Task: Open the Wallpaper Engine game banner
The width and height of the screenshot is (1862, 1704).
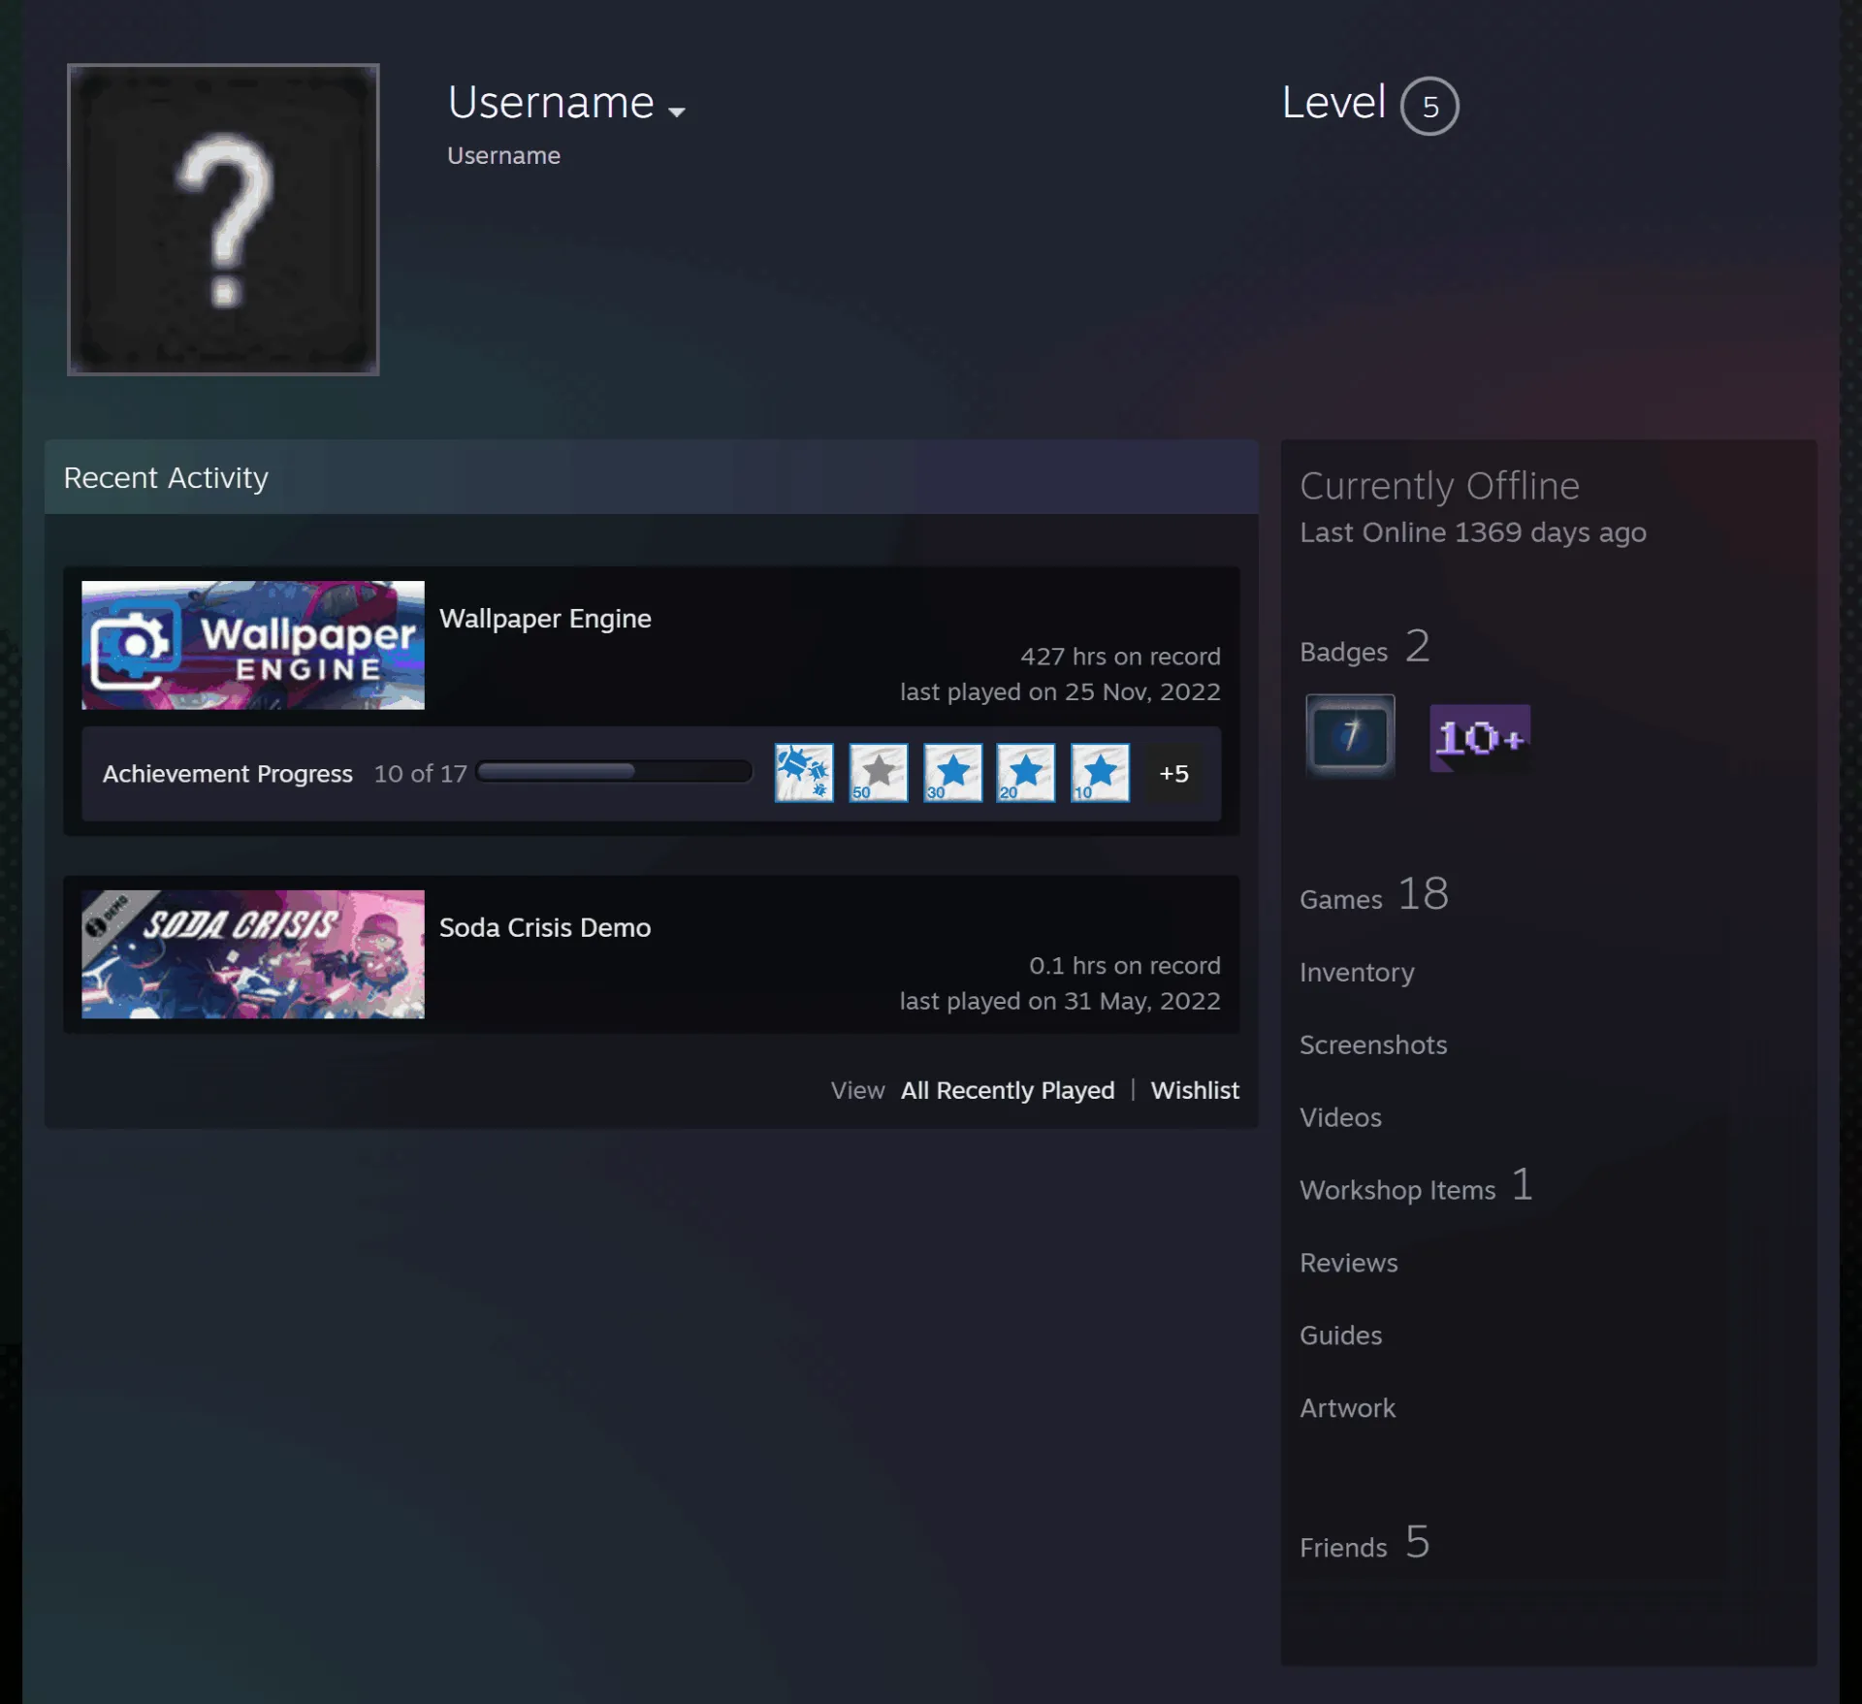Action: point(253,645)
